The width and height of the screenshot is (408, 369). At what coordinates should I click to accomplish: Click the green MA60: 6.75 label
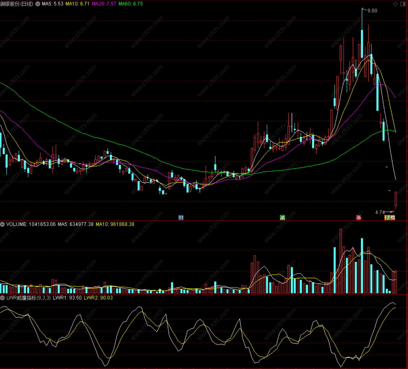(x=131, y=4)
